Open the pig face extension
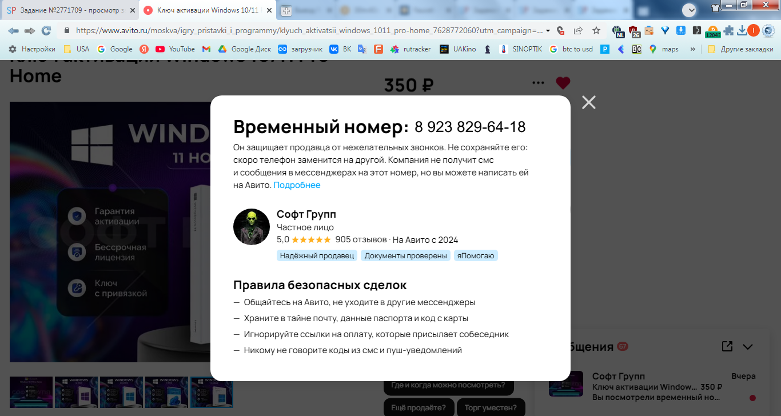The height and width of the screenshot is (416, 781). (x=649, y=31)
